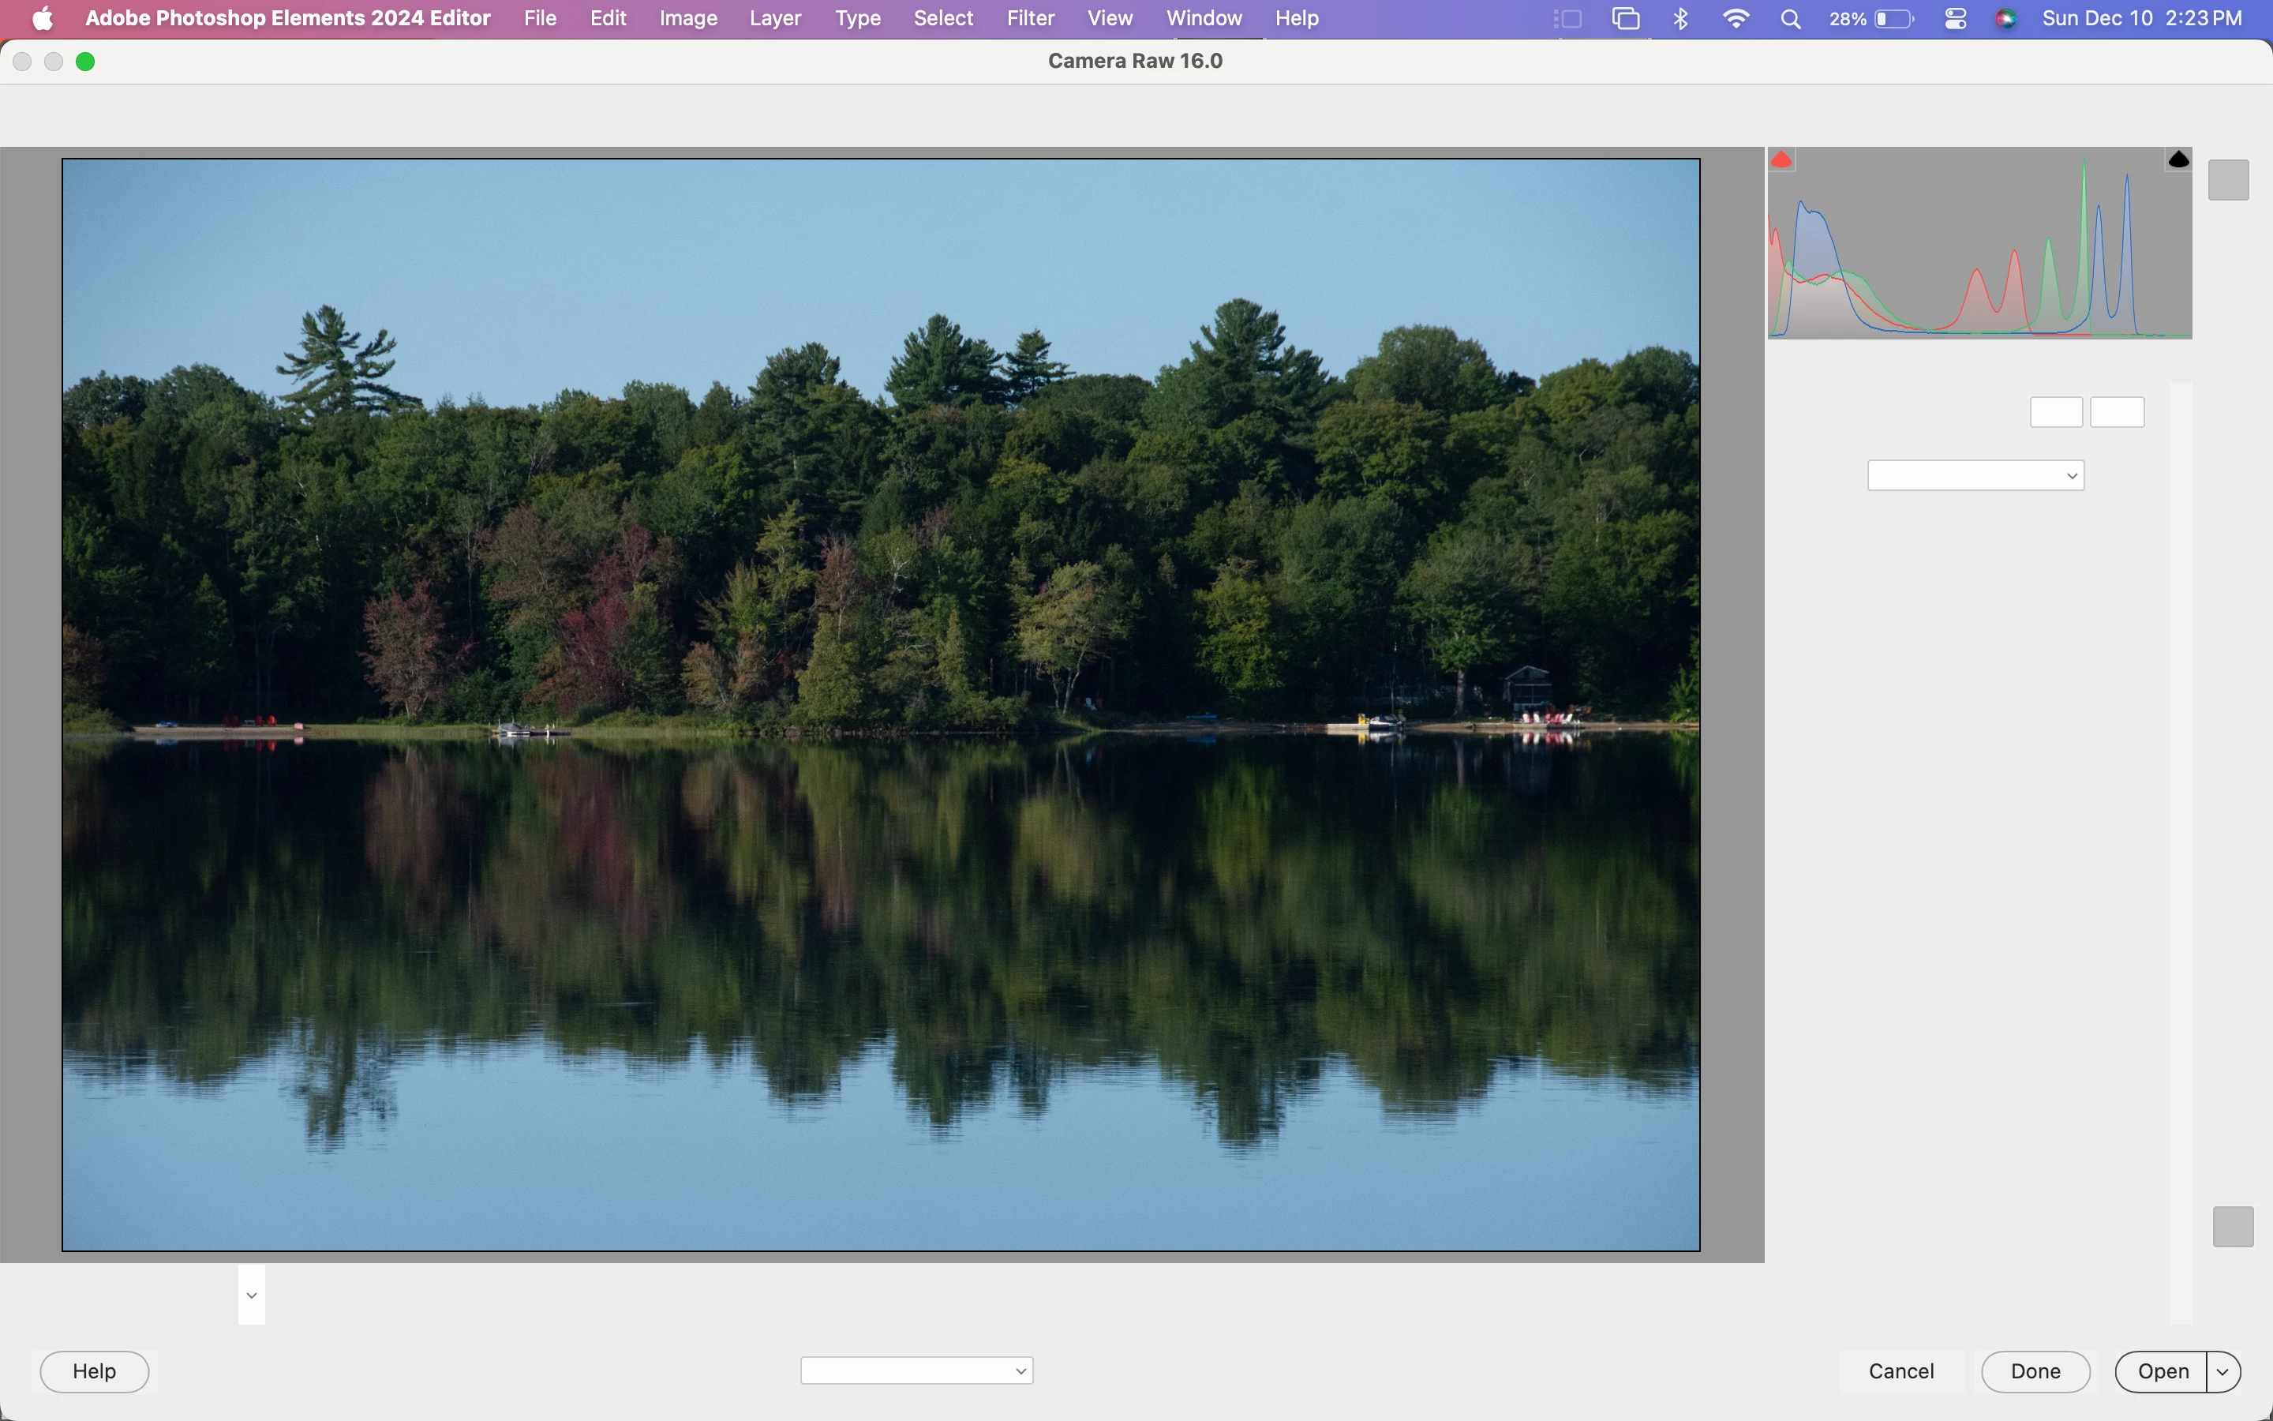This screenshot has height=1421, width=2273.
Task: Open the Filter menu
Action: click(1031, 19)
